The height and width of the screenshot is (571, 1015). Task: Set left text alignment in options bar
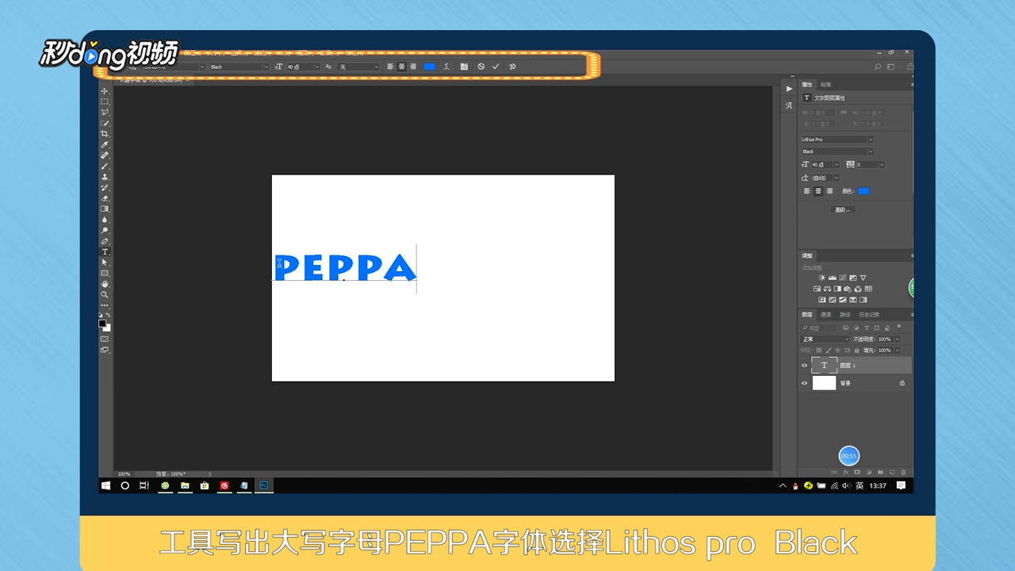click(x=390, y=67)
